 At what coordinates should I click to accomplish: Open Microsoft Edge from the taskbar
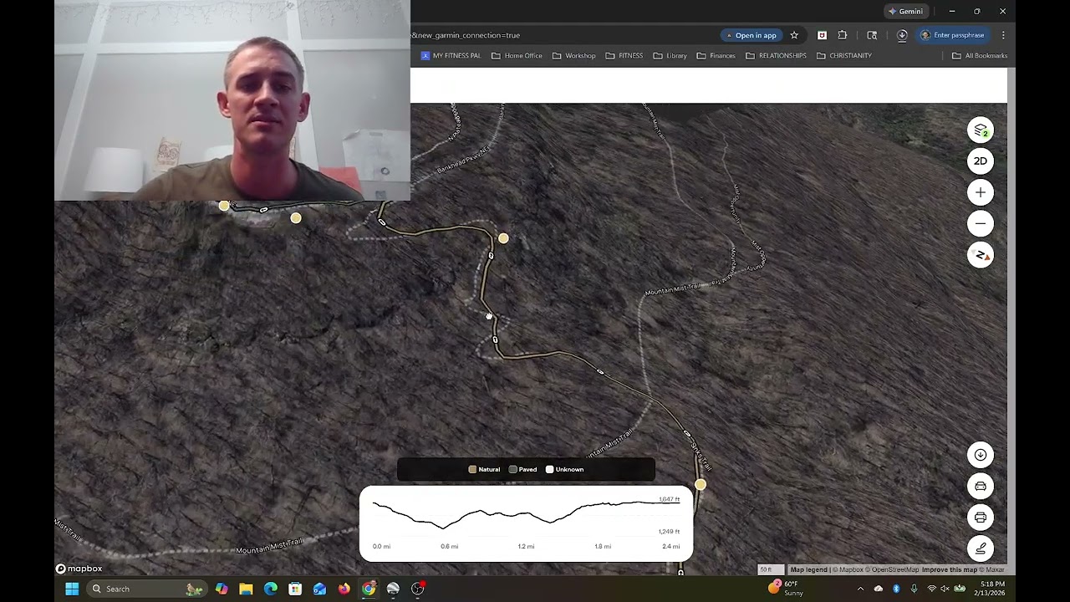(271, 589)
